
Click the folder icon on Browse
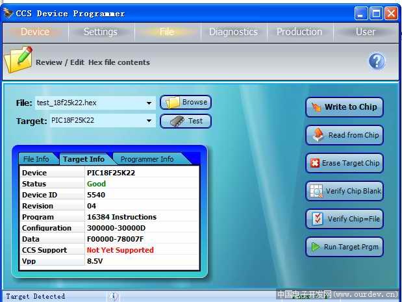coord(173,103)
